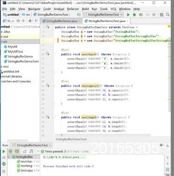The image size is (174, 176).
Task: Toggle show passed tests in Run panel
Action: click(x=11, y=152)
